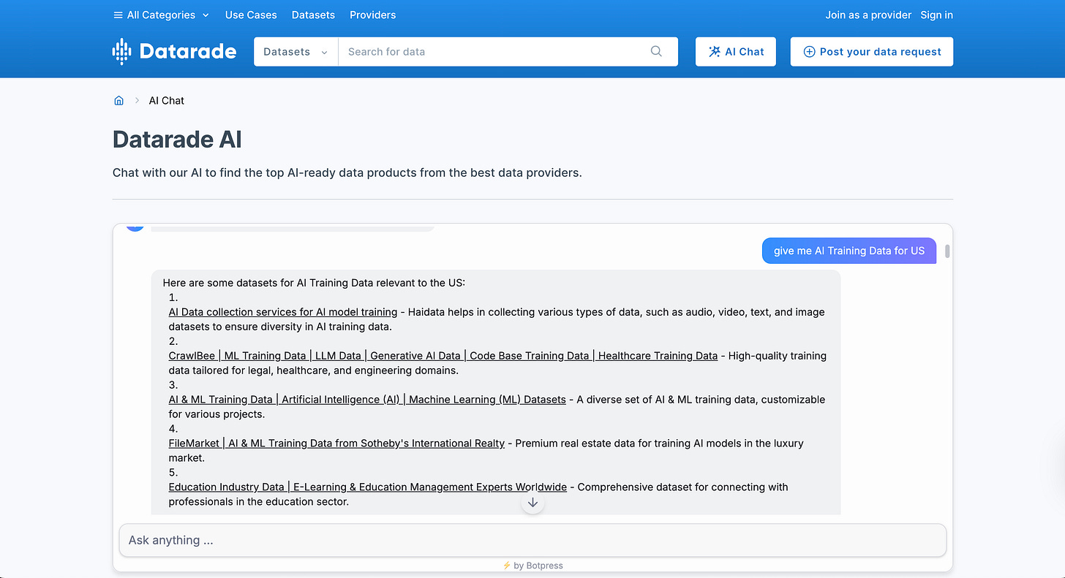Click the chat window scrollbar
1065x578 pixels.
[x=947, y=251]
